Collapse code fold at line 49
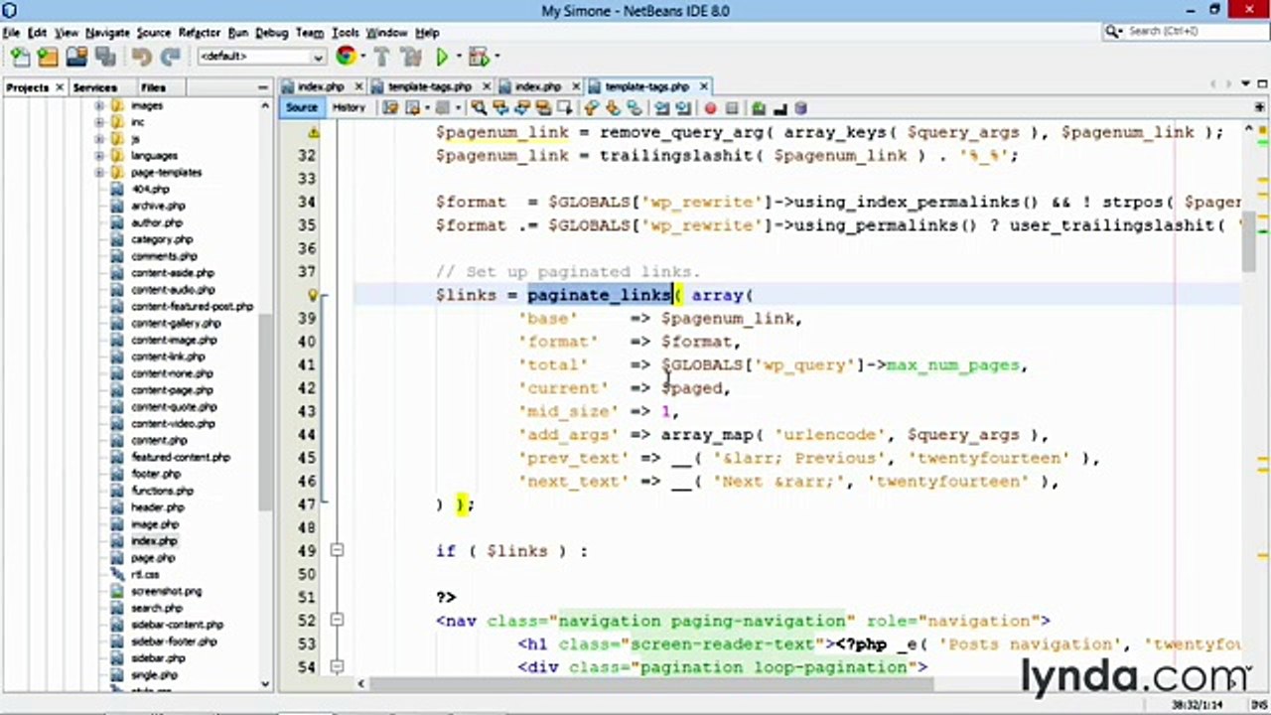1271x715 pixels. [x=337, y=550]
